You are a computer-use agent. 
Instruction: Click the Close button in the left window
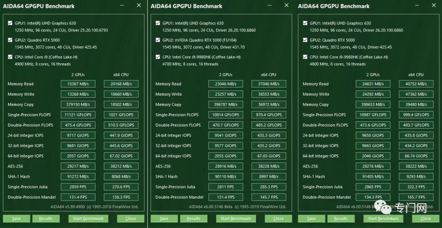coord(131,219)
